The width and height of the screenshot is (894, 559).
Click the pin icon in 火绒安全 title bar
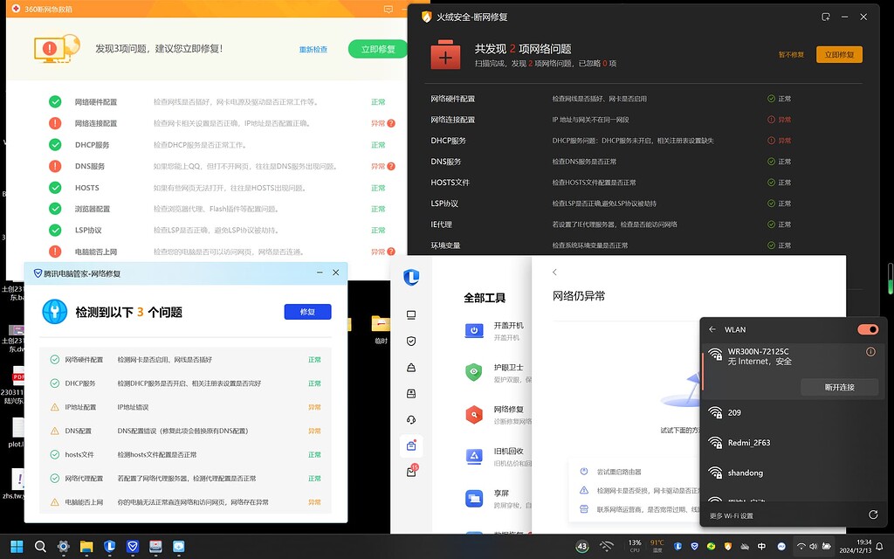826,17
